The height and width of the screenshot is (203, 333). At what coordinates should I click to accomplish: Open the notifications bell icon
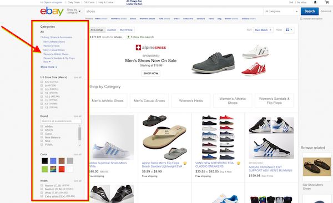pos(315,2)
